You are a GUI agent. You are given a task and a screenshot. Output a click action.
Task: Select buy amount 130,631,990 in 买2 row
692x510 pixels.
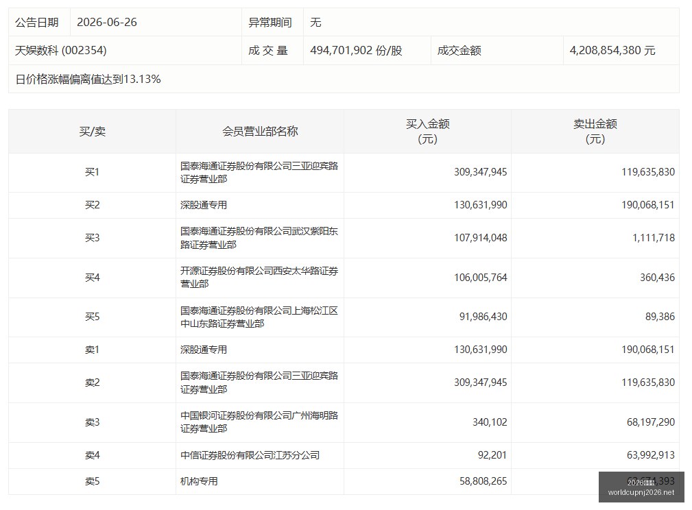[481, 205]
